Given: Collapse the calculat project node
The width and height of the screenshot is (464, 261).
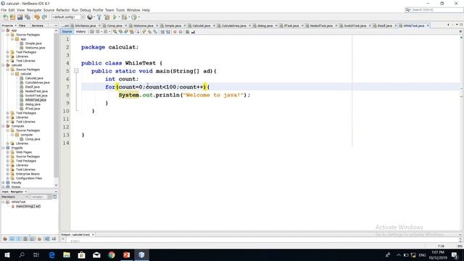Looking at the screenshot, I should pyautogui.click(x=3, y=65).
